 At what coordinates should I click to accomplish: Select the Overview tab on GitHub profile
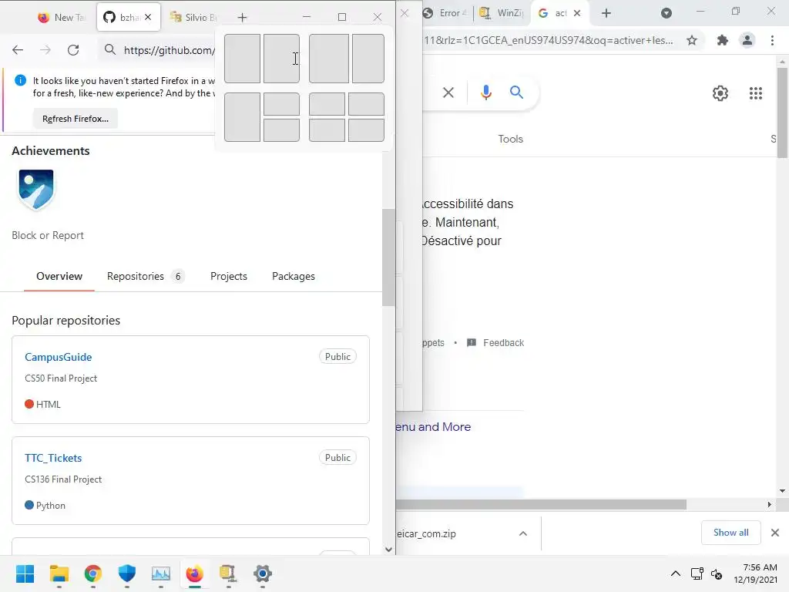click(59, 276)
